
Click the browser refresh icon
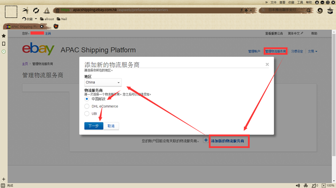click(36, 10)
